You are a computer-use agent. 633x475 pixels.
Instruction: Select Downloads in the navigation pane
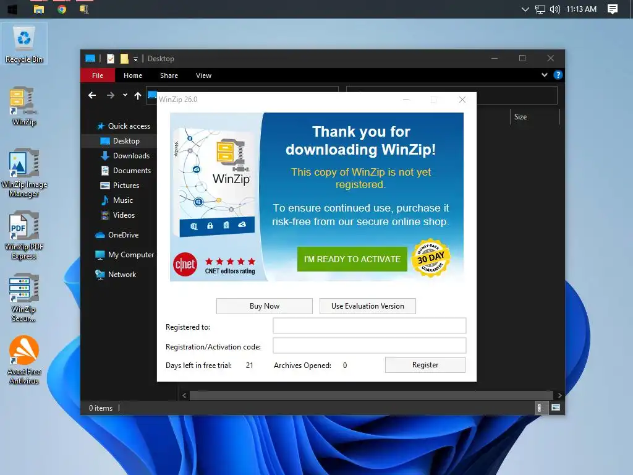click(125, 155)
